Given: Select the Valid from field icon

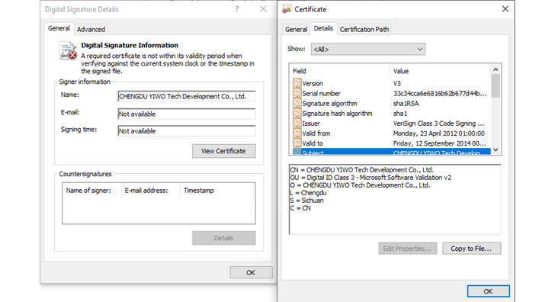Looking at the screenshot, I should click(x=297, y=133).
